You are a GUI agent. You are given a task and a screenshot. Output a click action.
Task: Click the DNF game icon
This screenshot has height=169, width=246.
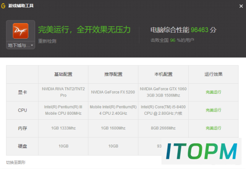point(20,31)
